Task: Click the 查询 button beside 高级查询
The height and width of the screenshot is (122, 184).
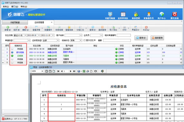Action: [141, 38]
